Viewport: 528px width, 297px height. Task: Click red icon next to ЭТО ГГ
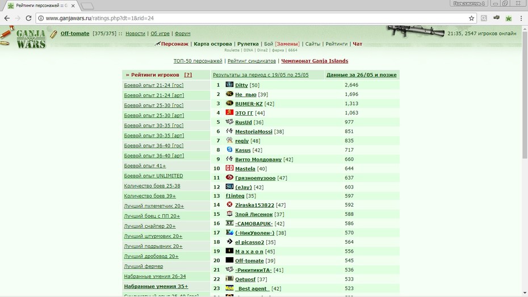point(229,112)
